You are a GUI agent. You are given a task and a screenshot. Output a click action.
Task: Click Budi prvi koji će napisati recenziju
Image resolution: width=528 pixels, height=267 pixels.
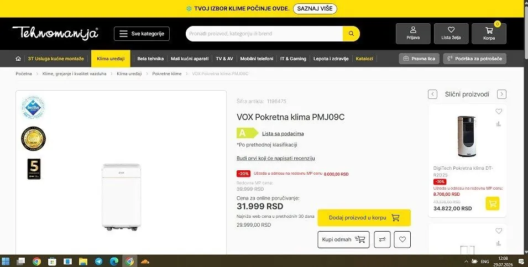tap(276, 158)
